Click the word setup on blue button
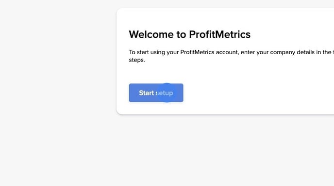Screen dimensions: 334x186 point(164,93)
